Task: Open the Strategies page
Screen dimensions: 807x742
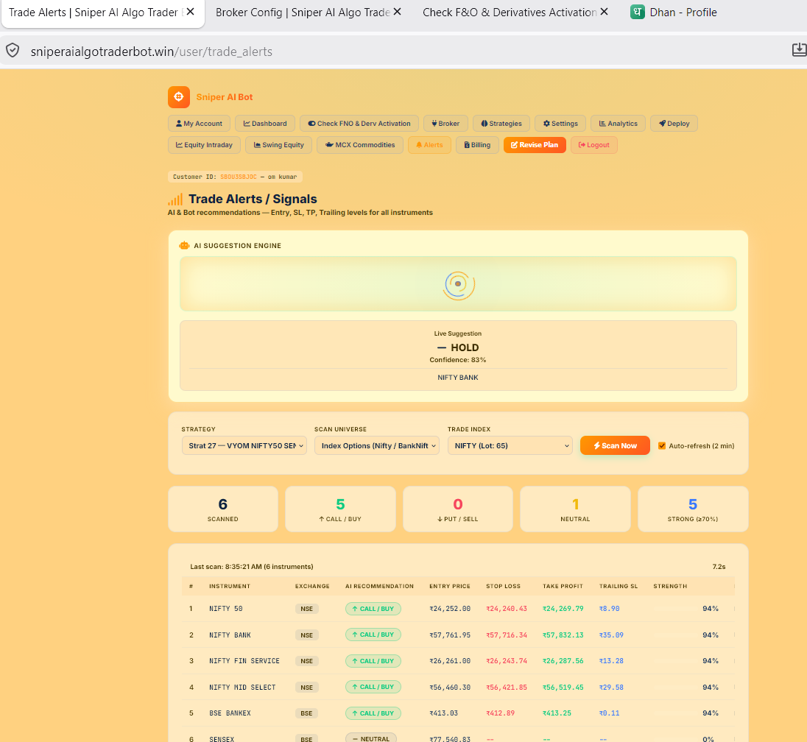Action: tap(501, 124)
